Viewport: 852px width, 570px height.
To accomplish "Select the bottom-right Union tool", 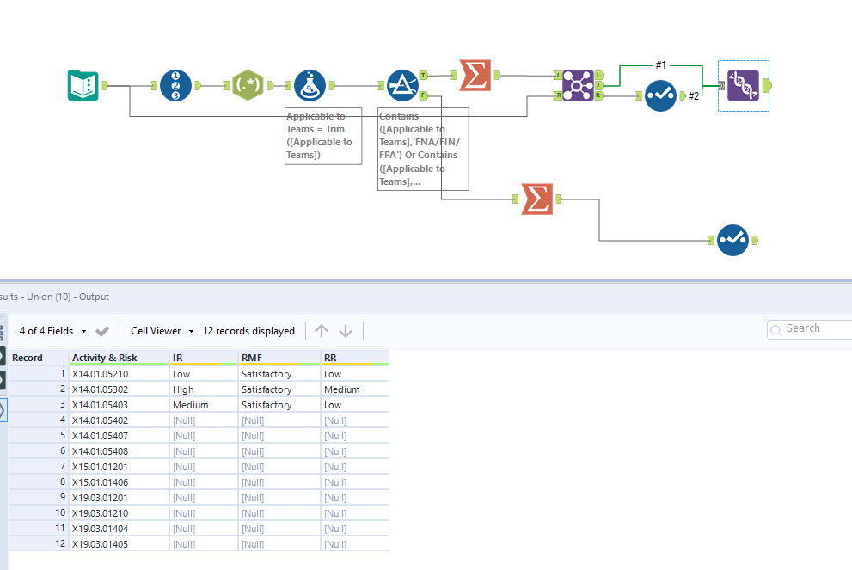I will click(733, 240).
